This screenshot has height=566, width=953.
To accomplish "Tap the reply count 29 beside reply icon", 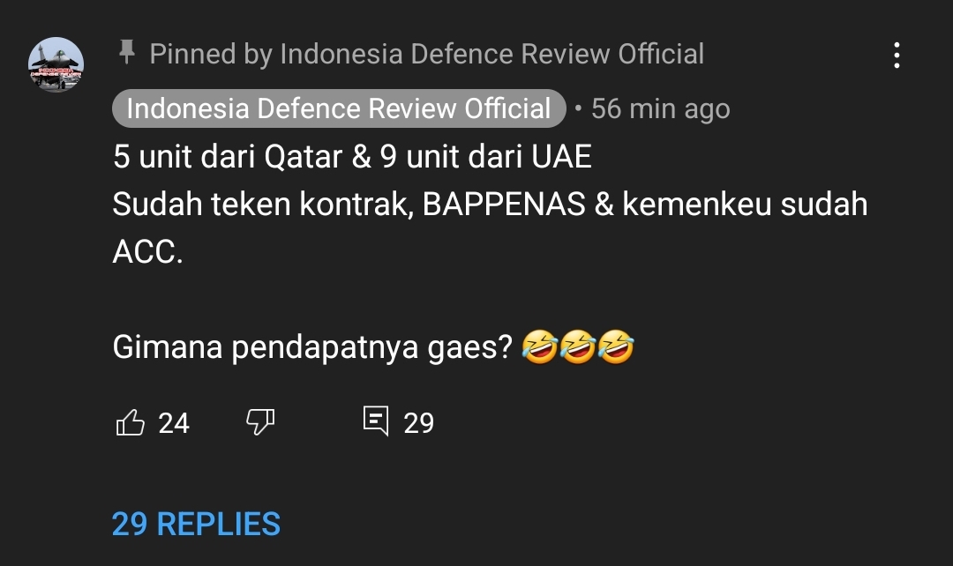I will (x=419, y=423).
